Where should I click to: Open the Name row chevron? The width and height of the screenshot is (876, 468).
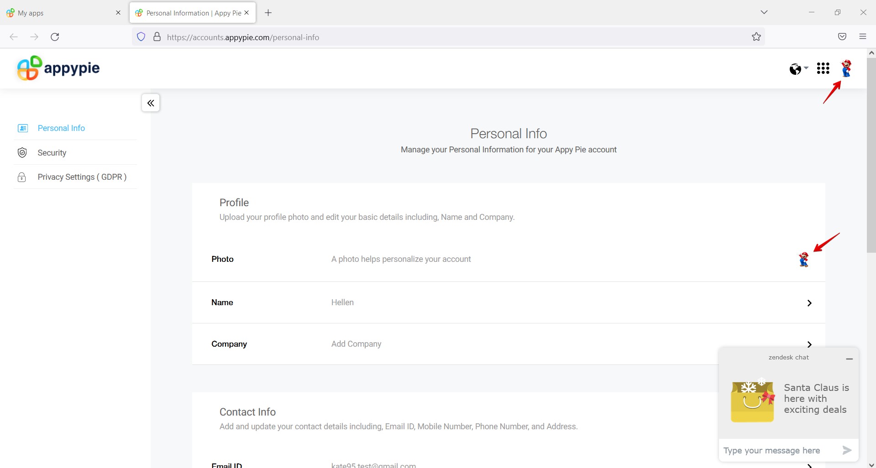809,303
